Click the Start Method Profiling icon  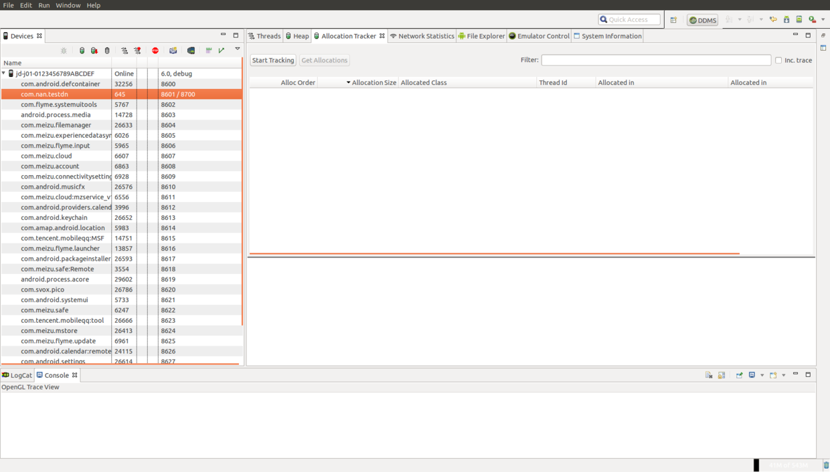tap(137, 51)
